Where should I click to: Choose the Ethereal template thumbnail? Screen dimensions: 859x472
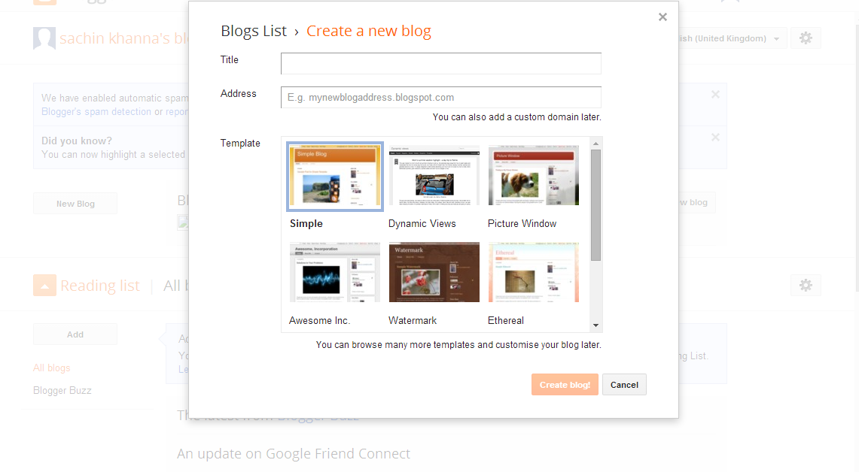[x=534, y=272]
